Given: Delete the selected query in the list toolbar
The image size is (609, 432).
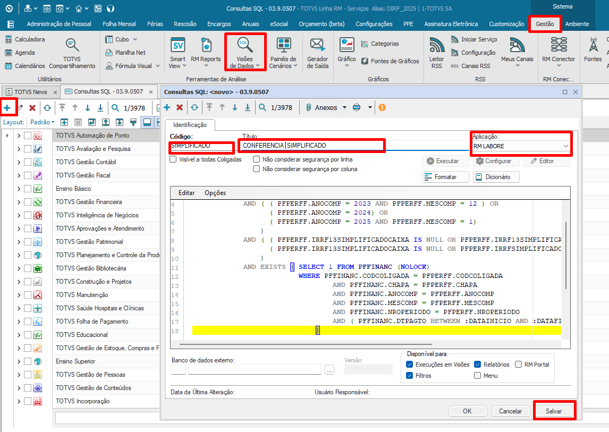Looking at the screenshot, I should 32,108.
